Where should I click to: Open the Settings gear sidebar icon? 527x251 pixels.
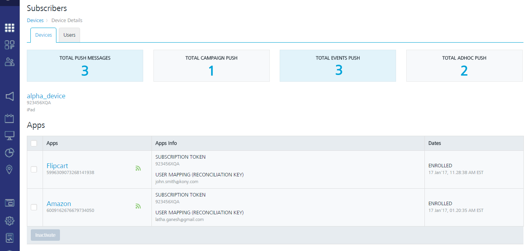click(x=9, y=220)
